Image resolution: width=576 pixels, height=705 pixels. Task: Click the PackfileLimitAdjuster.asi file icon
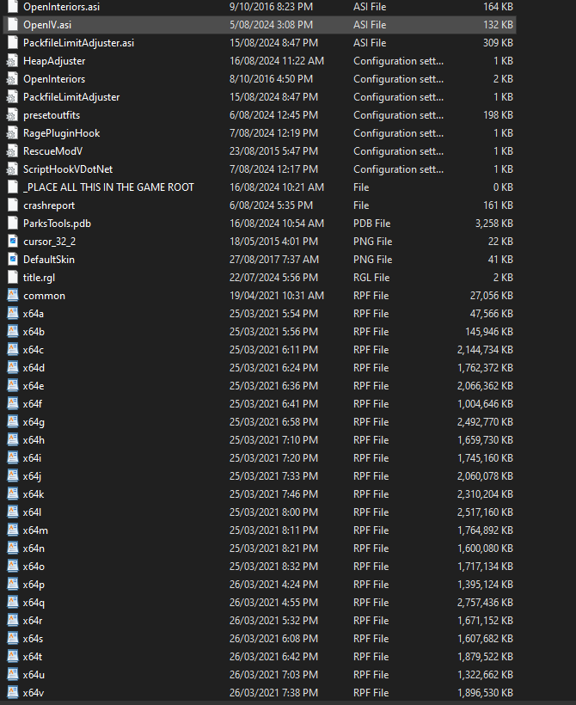(13, 43)
